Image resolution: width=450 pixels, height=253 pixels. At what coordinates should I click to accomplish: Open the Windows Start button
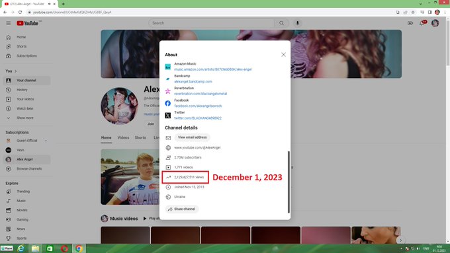7,248
